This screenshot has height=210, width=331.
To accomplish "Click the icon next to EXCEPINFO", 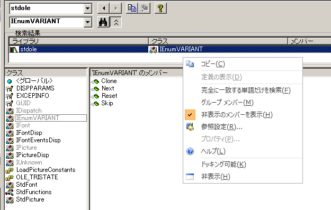I will (x=10, y=96).
